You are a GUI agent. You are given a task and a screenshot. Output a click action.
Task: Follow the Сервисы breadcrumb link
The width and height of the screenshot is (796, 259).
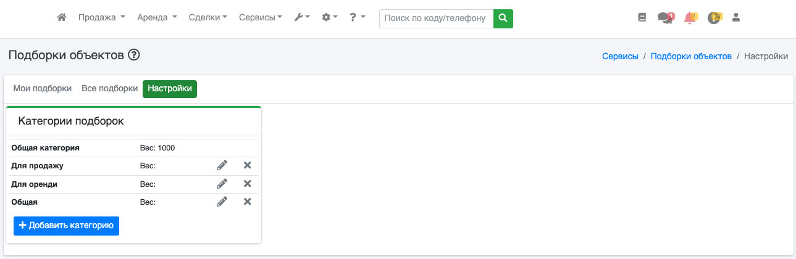pos(620,56)
